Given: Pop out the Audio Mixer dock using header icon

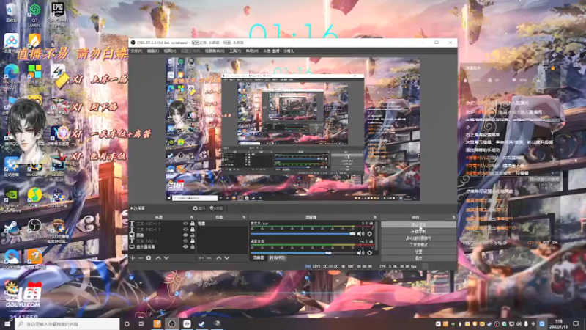Looking at the screenshot, I should pyautogui.click(x=375, y=217).
